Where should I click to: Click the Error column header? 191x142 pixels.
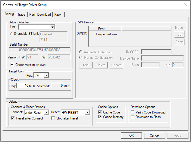105,29
